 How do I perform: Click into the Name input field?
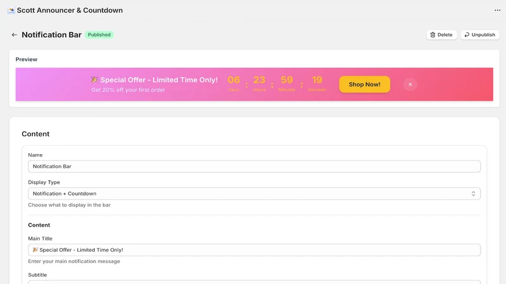pos(254,167)
